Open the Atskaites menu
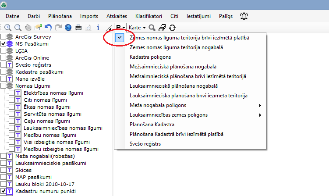The image size is (329, 196). (117, 16)
